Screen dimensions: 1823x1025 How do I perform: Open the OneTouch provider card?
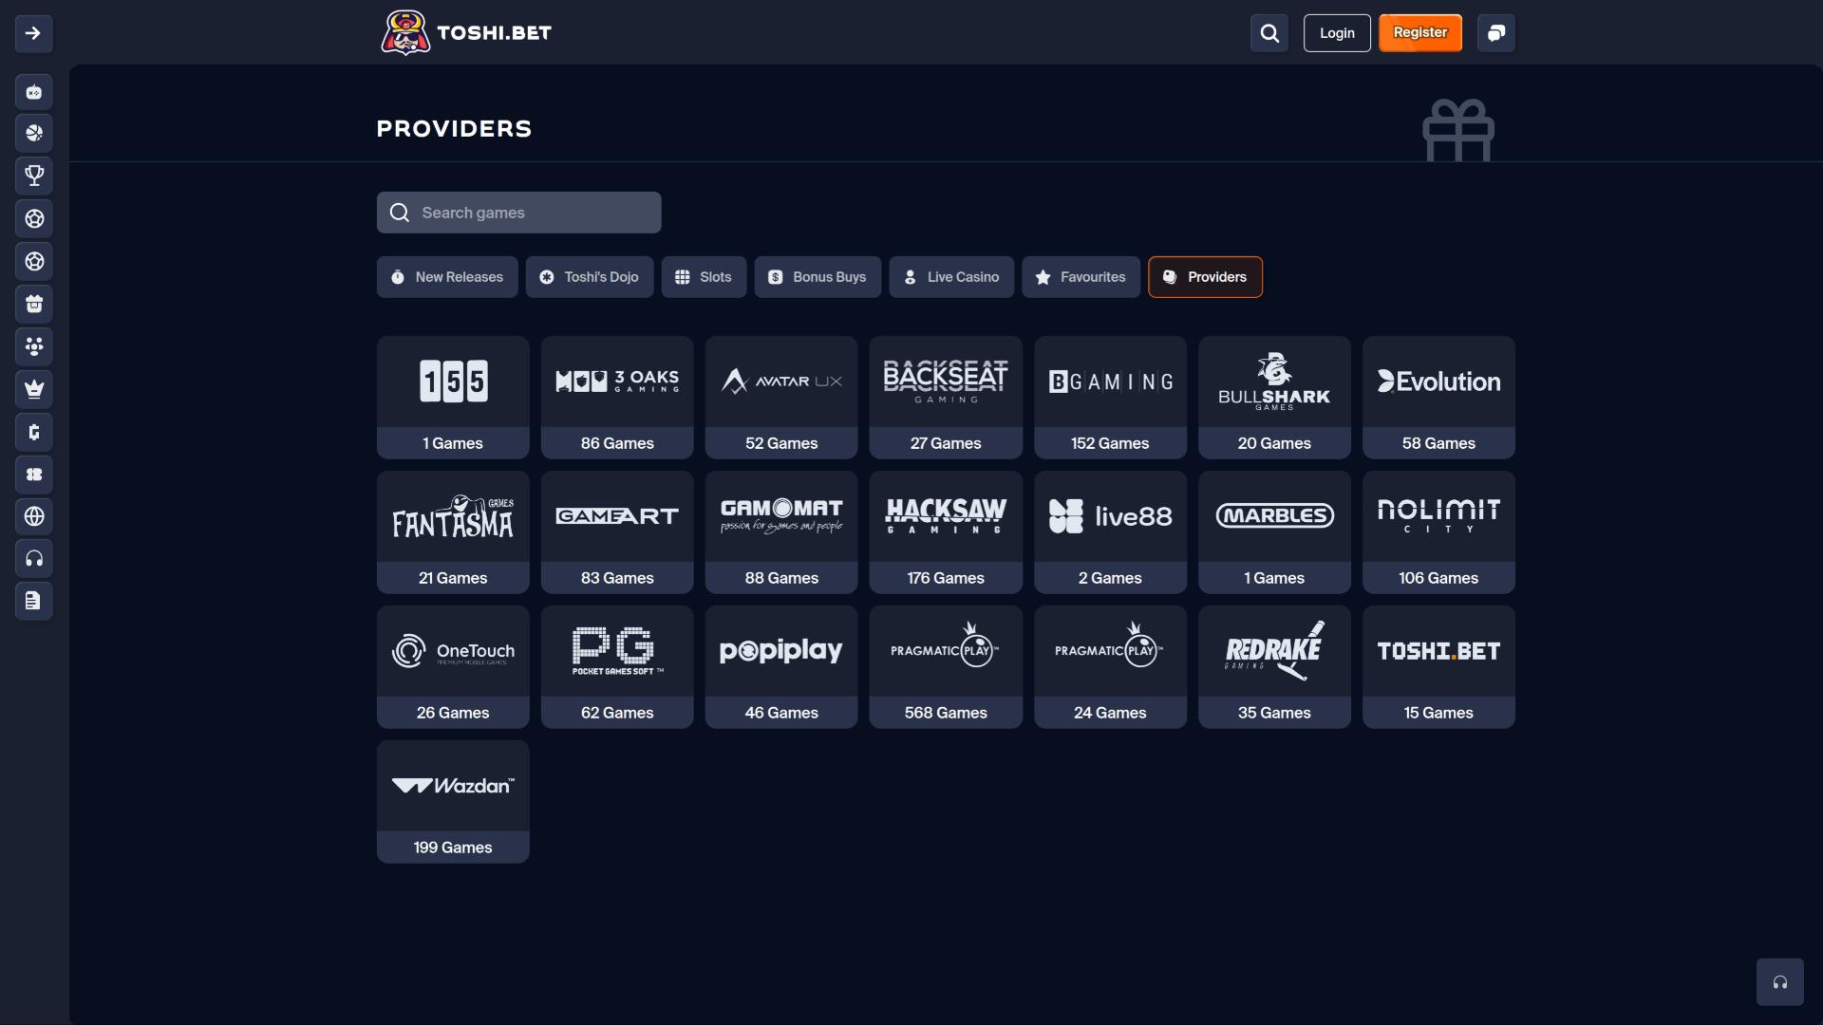tap(453, 667)
